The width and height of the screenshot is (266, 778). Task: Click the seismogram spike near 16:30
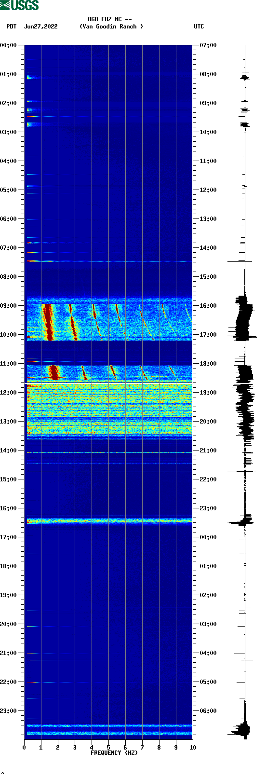[241, 521]
